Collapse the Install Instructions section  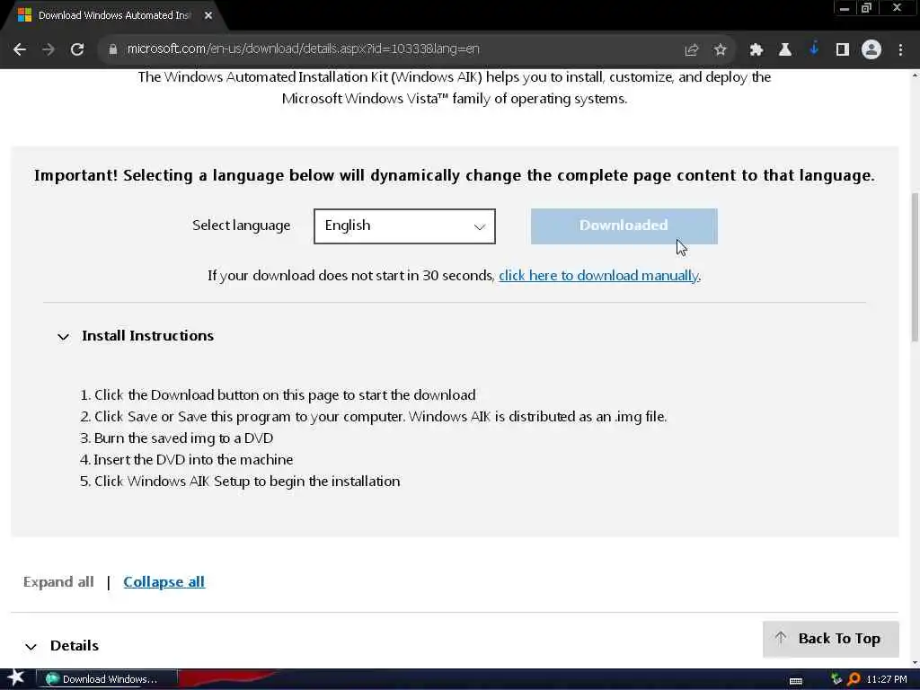pos(64,337)
